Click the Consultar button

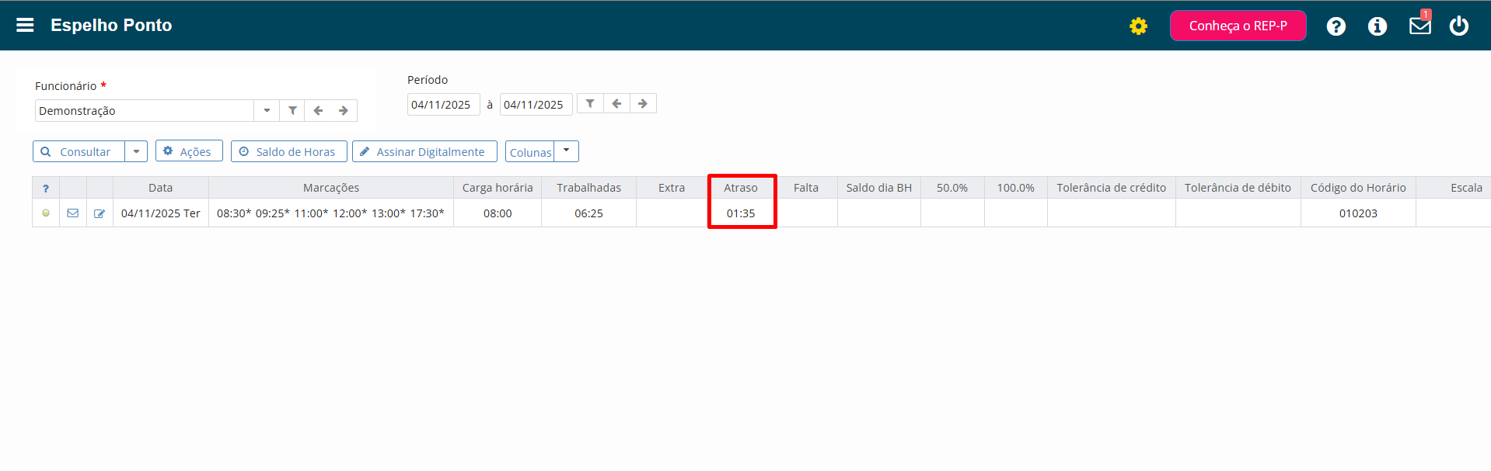79,151
